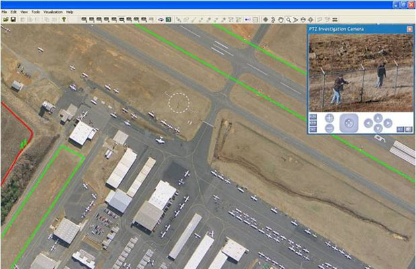Image resolution: width=416 pixels, height=269 pixels.
Task: Select the diamond shape tool icon
Action: click(x=265, y=20)
